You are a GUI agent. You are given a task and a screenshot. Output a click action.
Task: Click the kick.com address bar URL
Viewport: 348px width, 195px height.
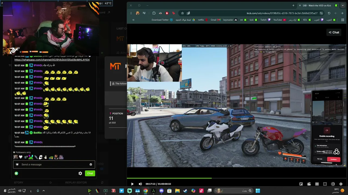tap(282, 13)
